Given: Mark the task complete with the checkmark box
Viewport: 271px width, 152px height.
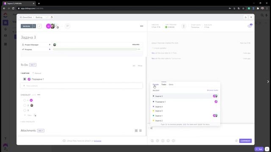Looking at the screenshot, I should (x=39, y=26).
